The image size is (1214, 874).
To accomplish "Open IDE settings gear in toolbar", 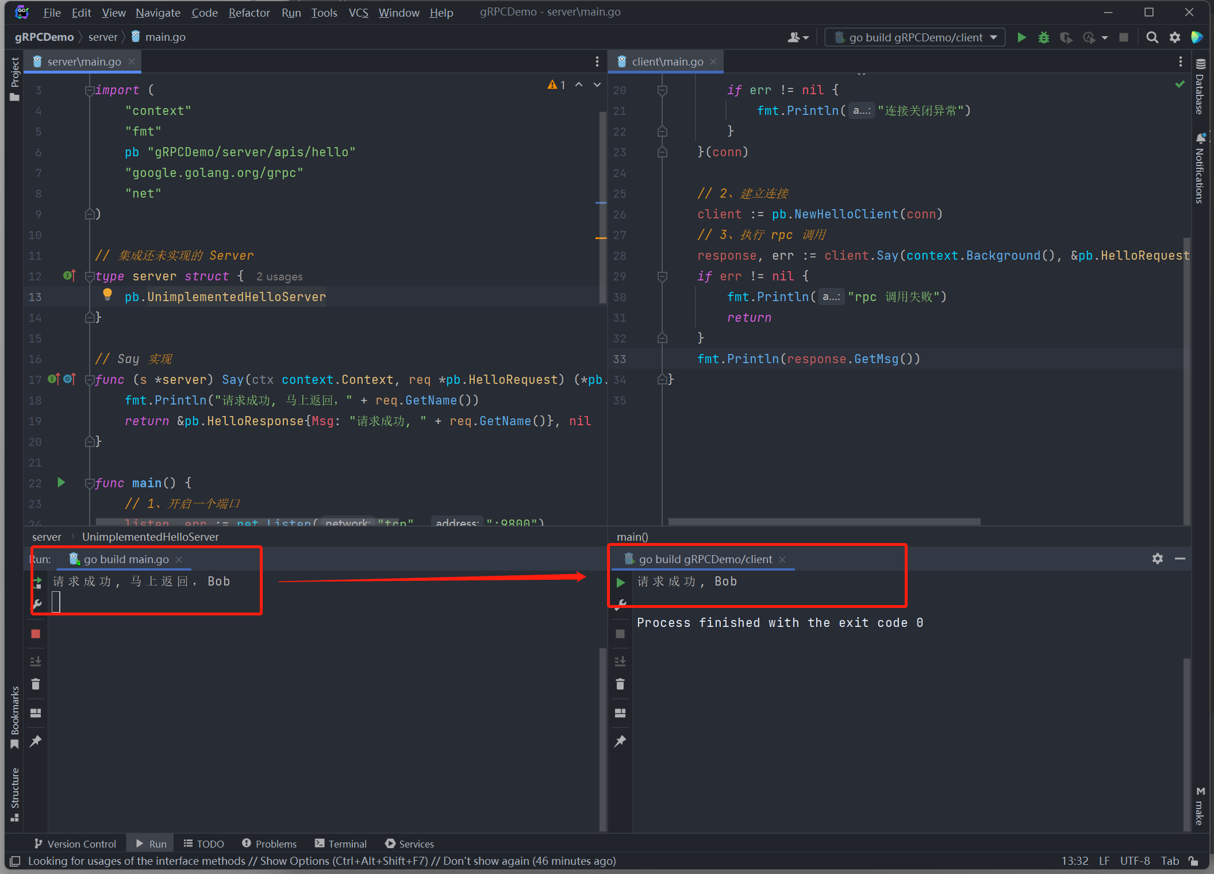I will 1175,37.
